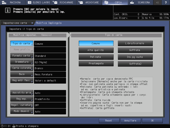Image resolution: width=170 pixels, height=128 pixels.
Task: Open Formato carta settings
Action: pyautogui.click(x=22, y=56)
